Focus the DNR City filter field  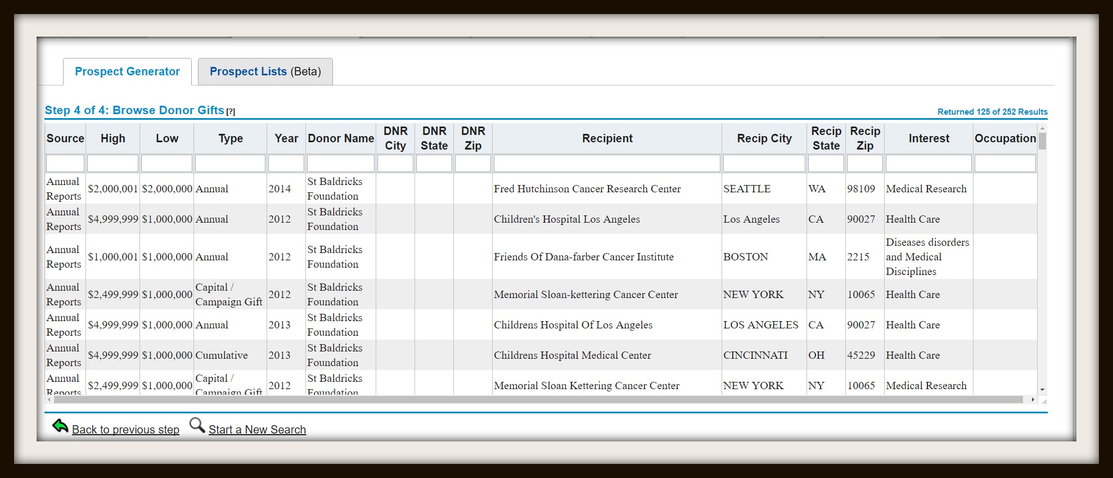click(395, 164)
